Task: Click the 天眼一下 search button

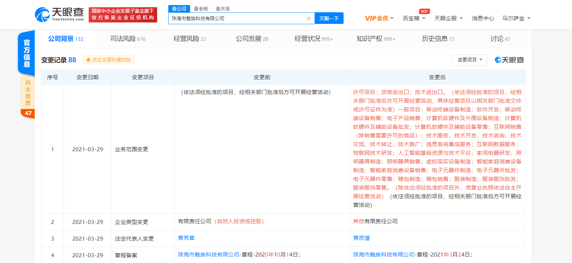Action: coord(329,18)
